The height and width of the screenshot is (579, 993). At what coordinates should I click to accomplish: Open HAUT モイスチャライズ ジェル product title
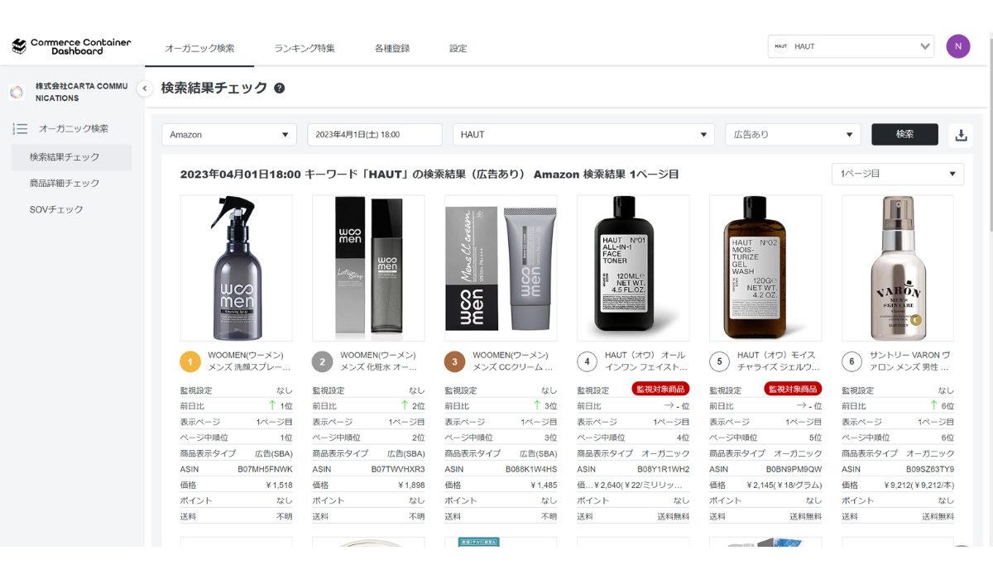tap(779, 361)
